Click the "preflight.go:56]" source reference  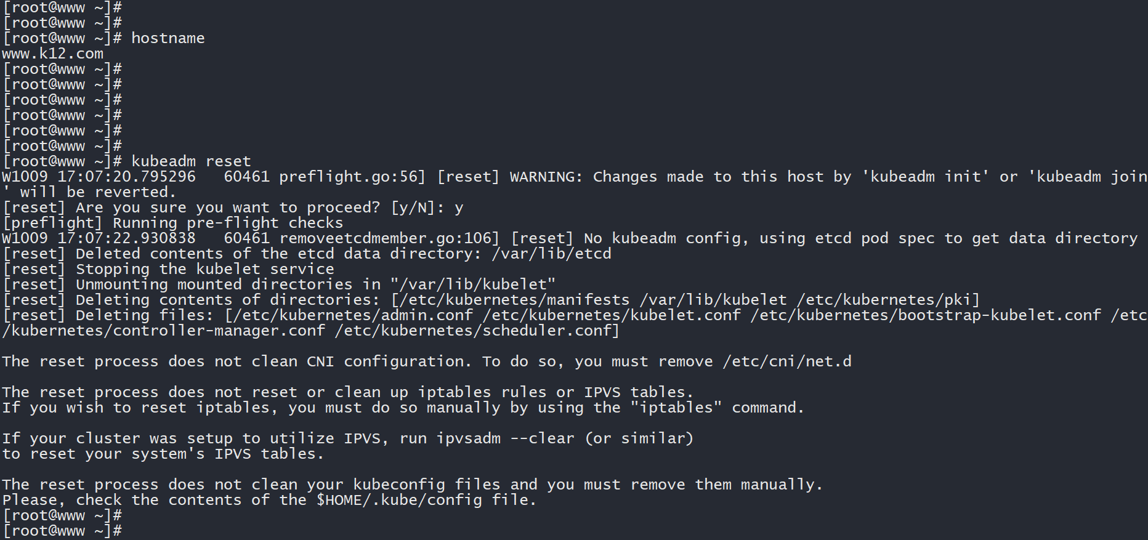point(352,177)
